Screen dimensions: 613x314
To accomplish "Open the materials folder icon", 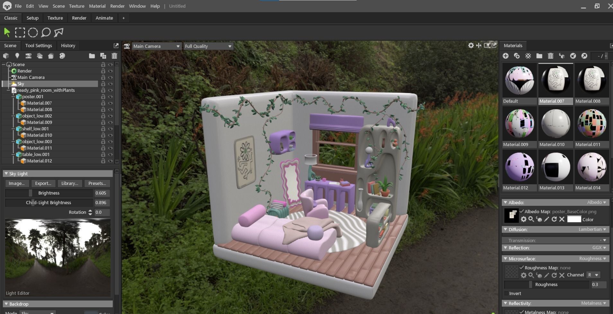I will coord(539,56).
